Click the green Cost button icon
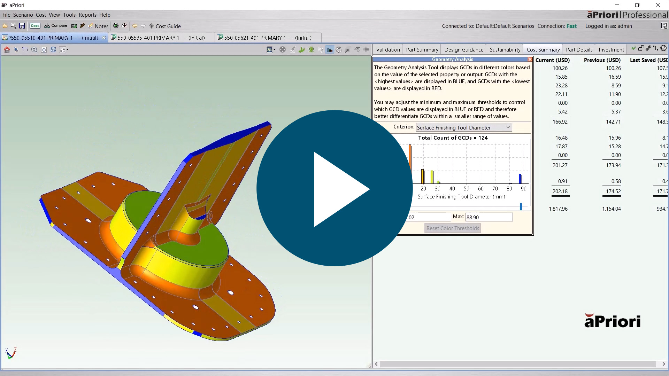669x376 pixels. (35, 26)
